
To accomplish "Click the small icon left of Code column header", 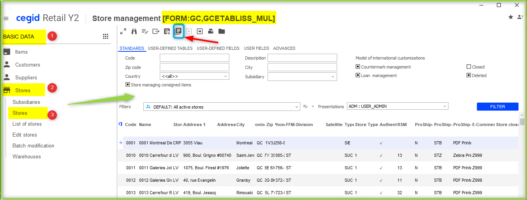I will pos(120,124).
